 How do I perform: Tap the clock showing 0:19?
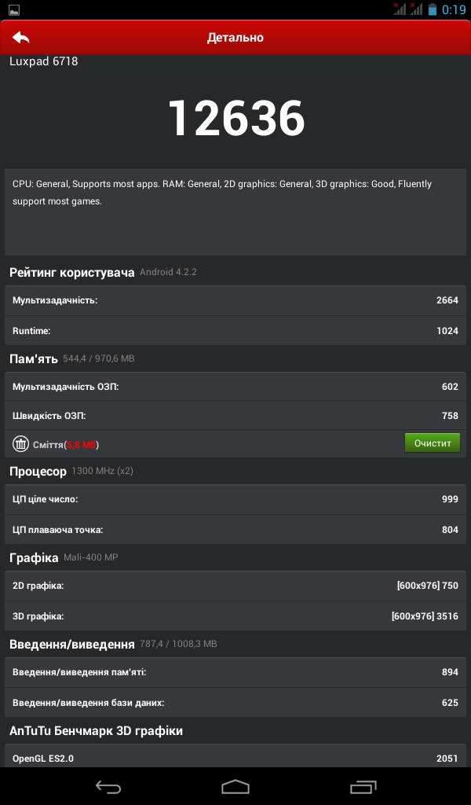[454, 9]
